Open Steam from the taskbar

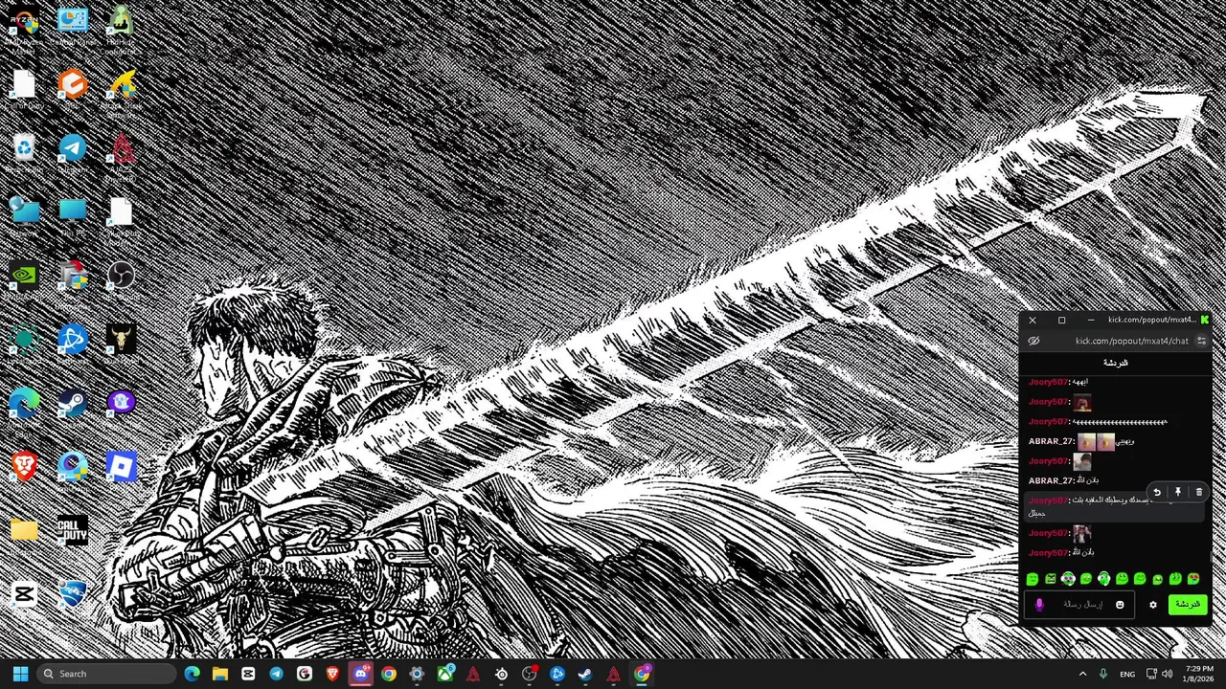[x=585, y=674]
